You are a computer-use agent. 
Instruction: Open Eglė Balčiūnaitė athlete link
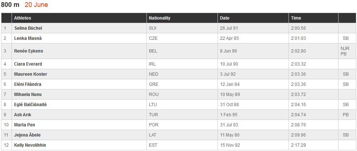[x=30, y=105]
